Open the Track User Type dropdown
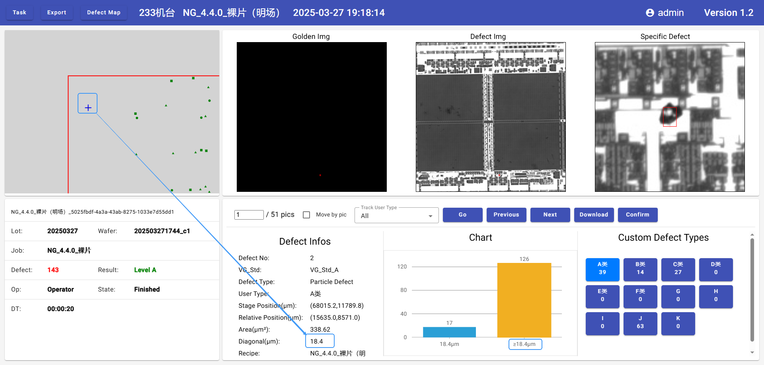Screen dimensions: 764x365 396,216
